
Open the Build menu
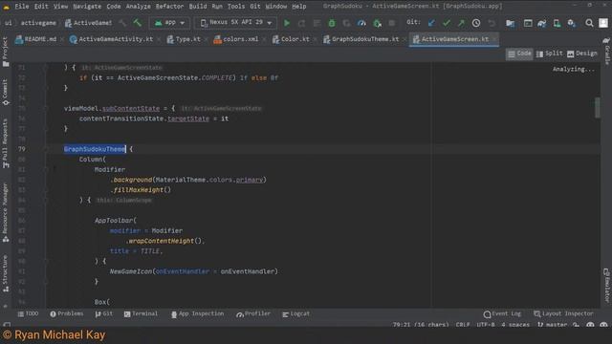pyautogui.click(x=198, y=7)
